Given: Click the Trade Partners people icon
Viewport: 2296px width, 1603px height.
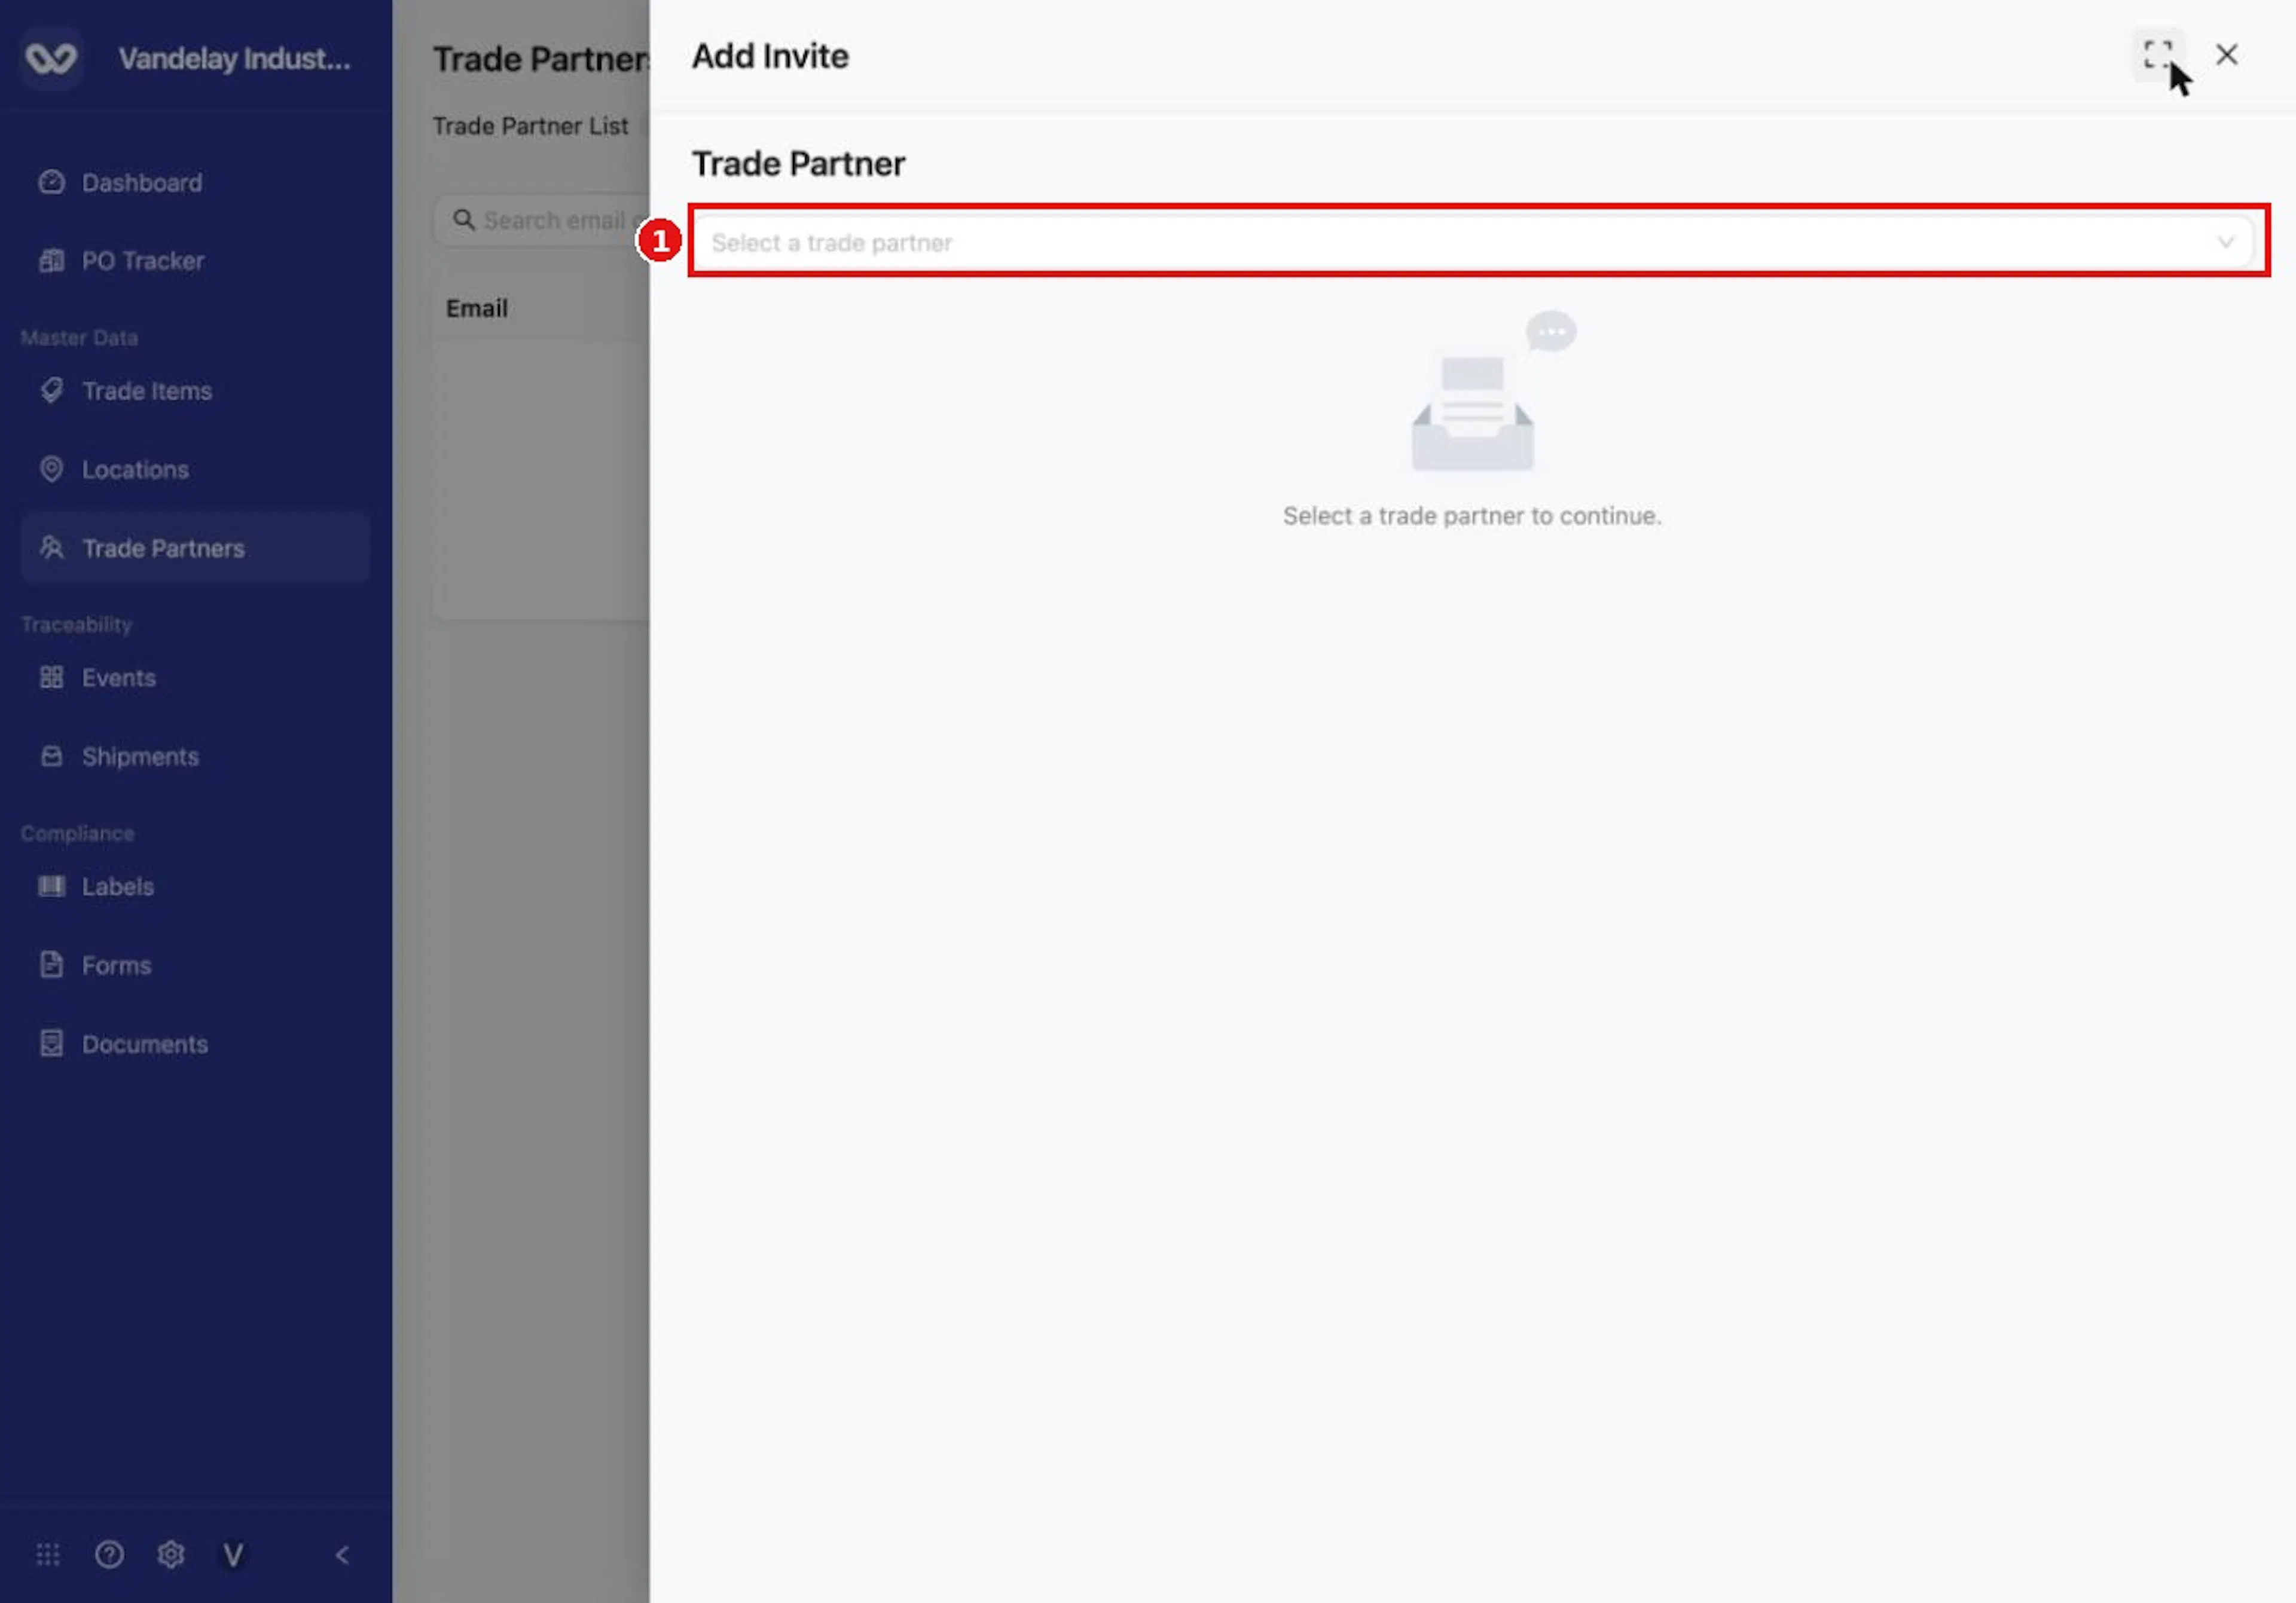Looking at the screenshot, I should pyautogui.click(x=51, y=547).
